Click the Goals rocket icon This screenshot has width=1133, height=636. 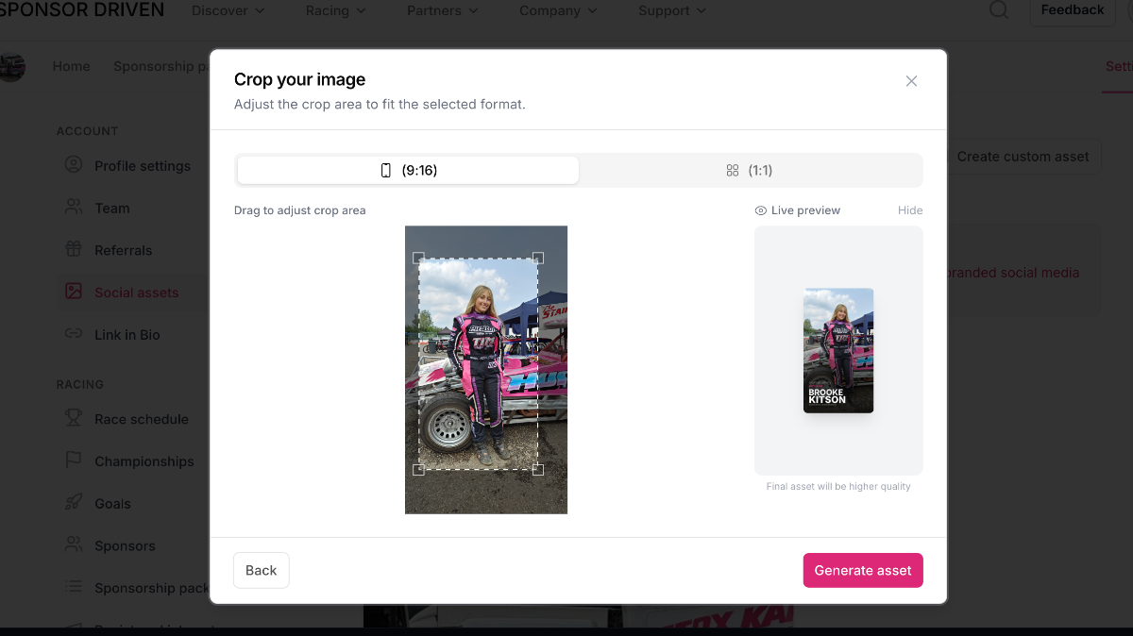click(x=74, y=503)
